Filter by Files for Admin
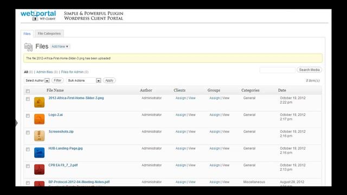The height and width of the screenshot is (195, 347). (72, 72)
